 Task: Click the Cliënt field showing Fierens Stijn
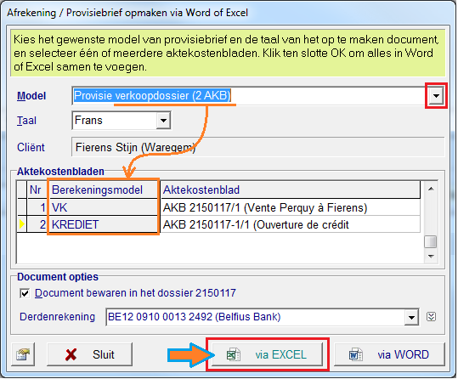258,147
